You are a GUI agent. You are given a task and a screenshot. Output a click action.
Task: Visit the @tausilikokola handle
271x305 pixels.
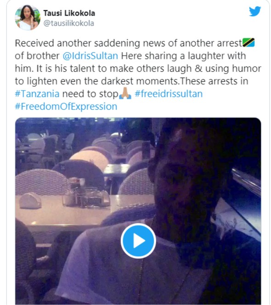click(69, 23)
